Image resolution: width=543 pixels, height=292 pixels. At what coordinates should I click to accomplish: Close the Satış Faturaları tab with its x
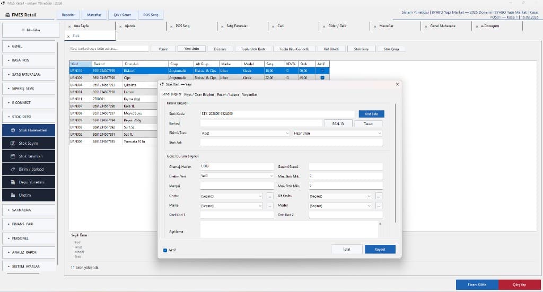click(x=222, y=26)
